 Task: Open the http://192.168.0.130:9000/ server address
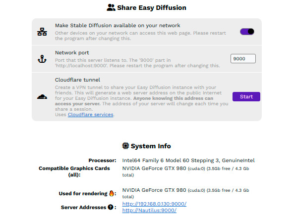click(x=154, y=204)
